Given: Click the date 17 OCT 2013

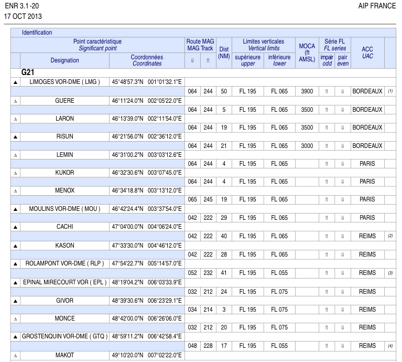Looking at the screenshot, I should 23,16.
